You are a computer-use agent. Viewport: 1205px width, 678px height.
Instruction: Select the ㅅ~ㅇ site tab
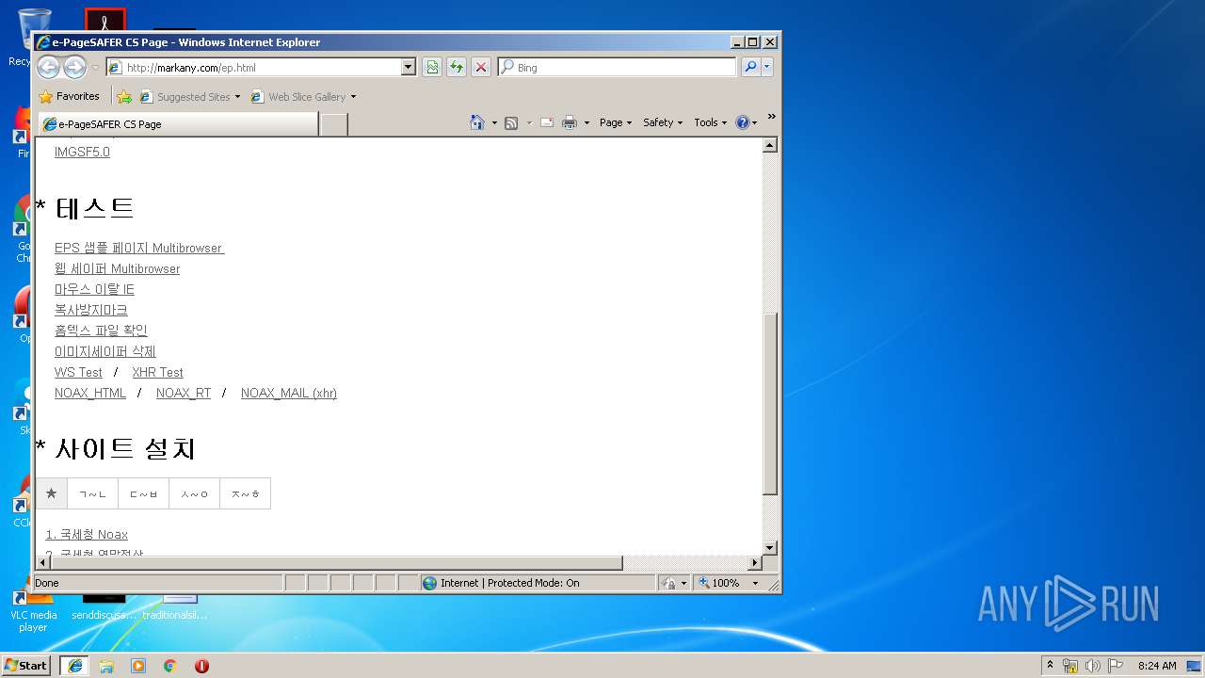[x=194, y=493]
